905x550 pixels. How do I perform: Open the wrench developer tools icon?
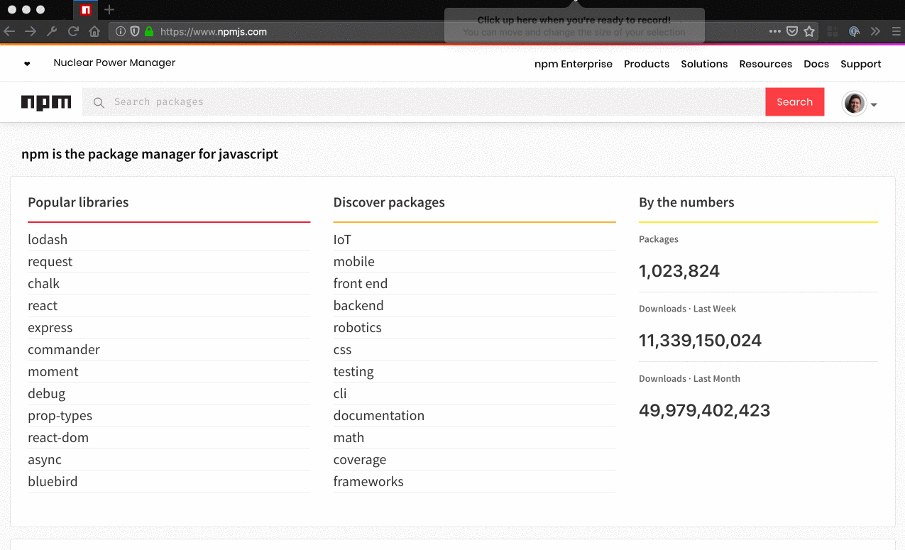pos(52,31)
